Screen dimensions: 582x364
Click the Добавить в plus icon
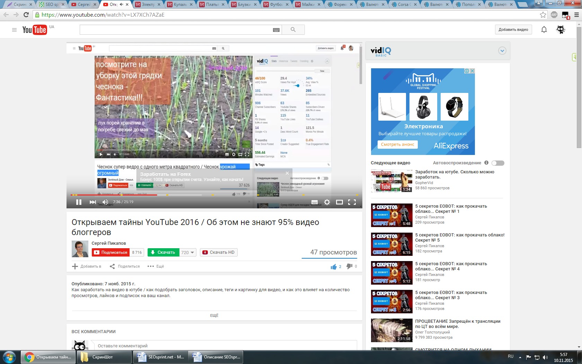[x=75, y=266]
